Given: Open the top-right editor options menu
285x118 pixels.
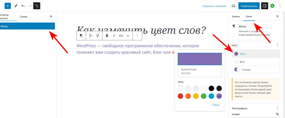Looking at the screenshot, I should click(280, 6).
